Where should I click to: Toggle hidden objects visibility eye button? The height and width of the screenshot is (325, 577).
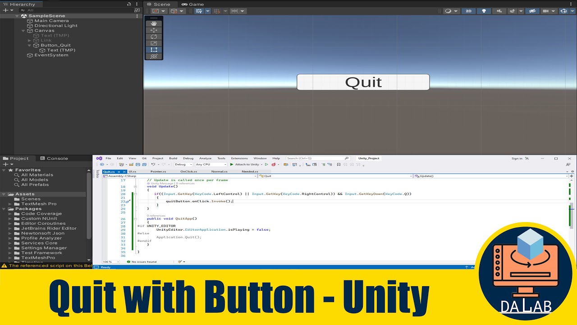(x=532, y=11)
